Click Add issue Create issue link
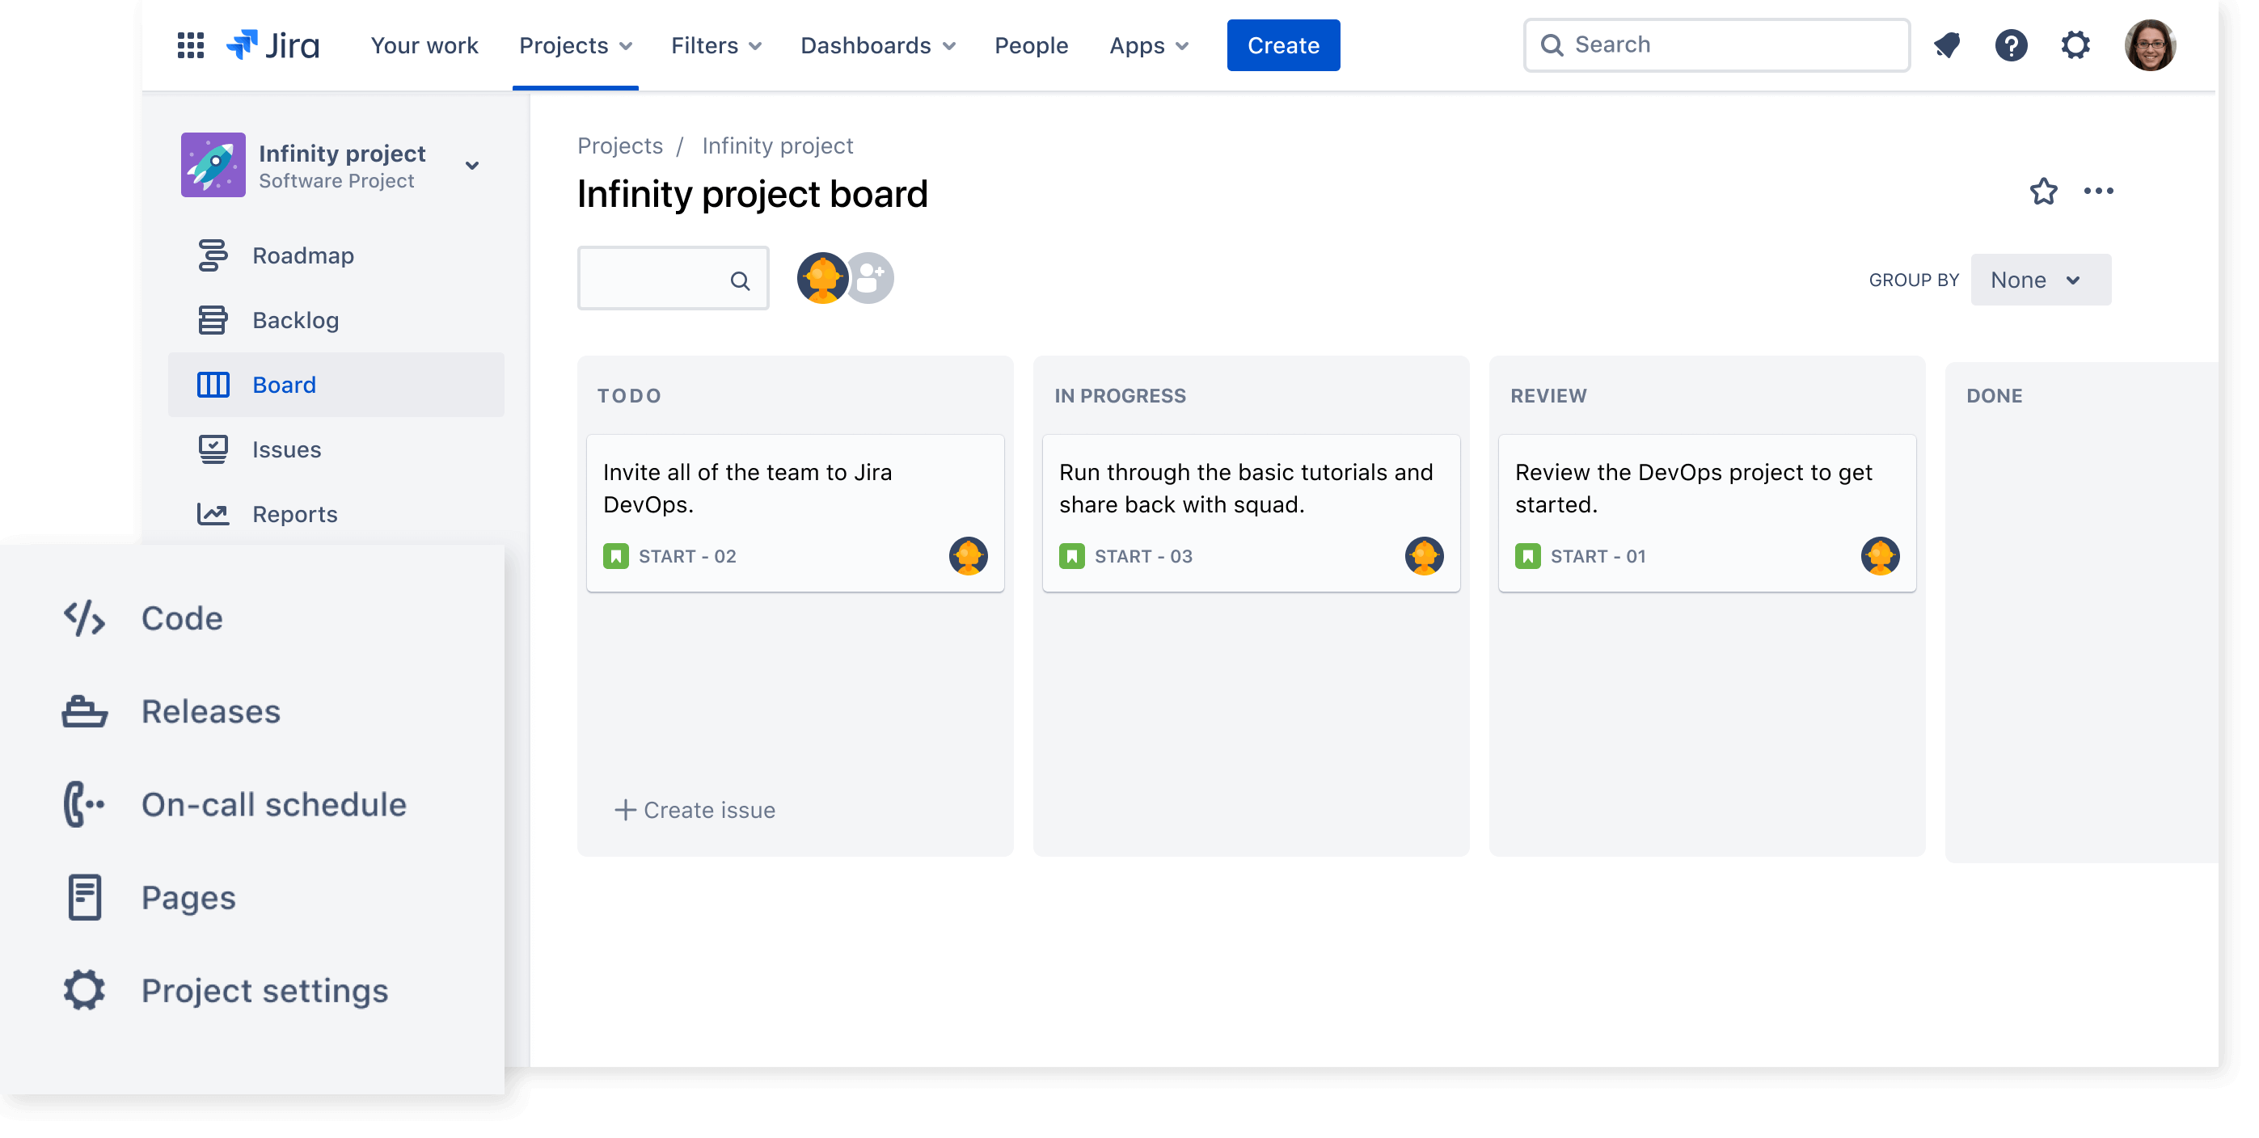Screen dimensions: 2259x1138 coord(694,810)
